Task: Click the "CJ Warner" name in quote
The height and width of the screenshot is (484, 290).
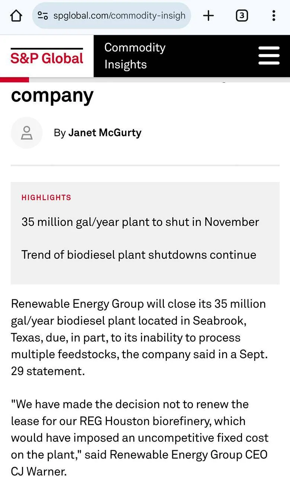Action: (39, 472)
